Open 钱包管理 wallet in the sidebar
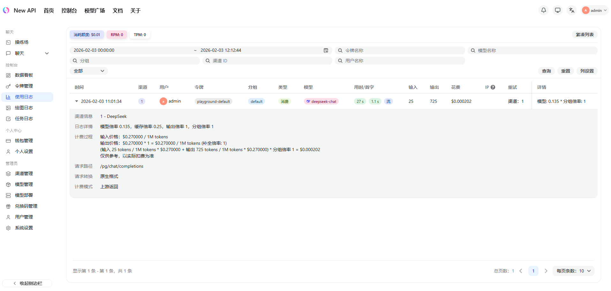This screenshot has width=611, height=291. point(24,141)
